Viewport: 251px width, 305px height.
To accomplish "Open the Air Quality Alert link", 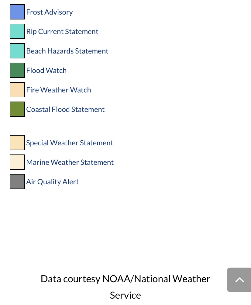I will (53, 182).
